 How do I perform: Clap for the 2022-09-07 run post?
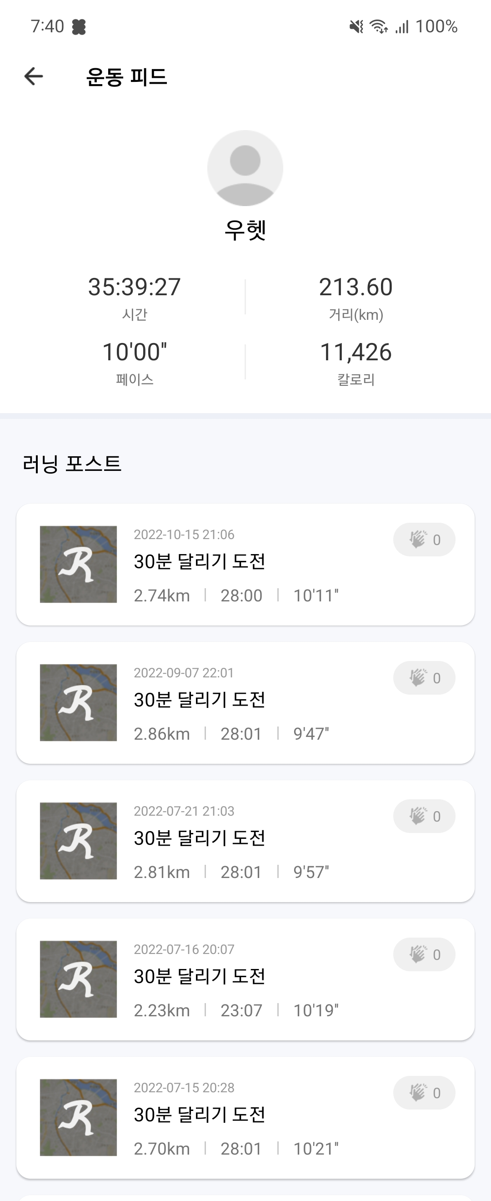pos(424,678)
